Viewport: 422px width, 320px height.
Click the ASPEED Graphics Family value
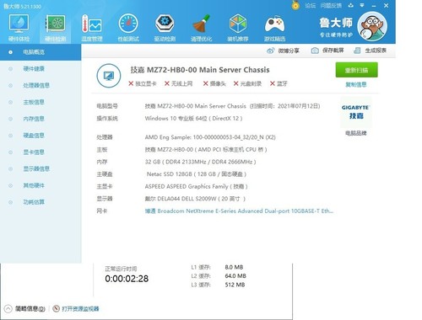196,187
